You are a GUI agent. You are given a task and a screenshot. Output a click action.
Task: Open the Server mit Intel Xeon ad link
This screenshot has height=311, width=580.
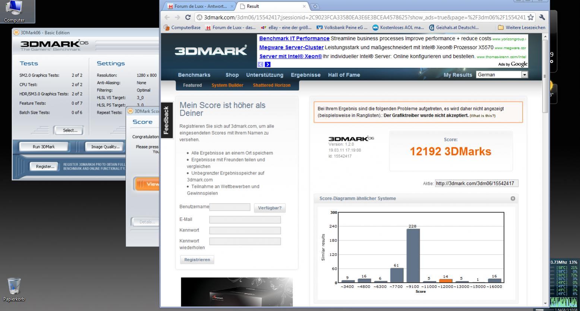[290, 56]
